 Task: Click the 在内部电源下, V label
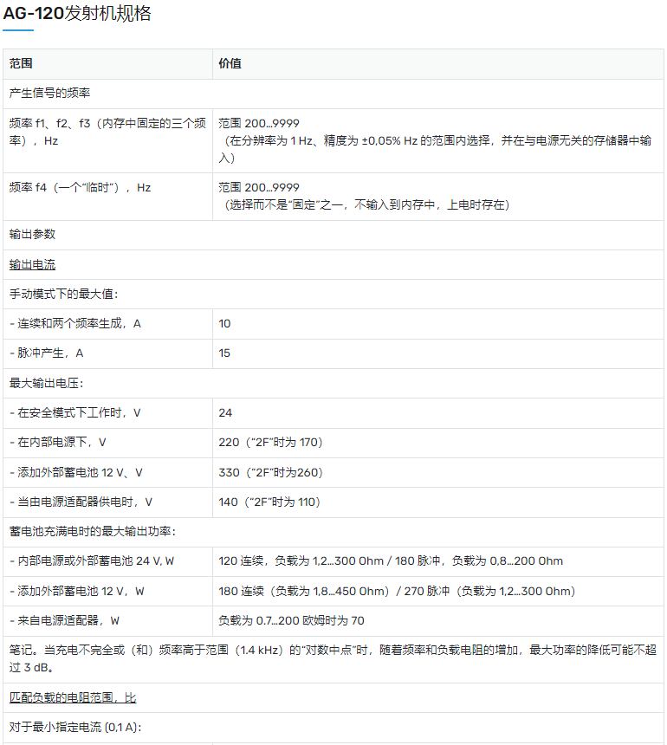coord(58,442)
